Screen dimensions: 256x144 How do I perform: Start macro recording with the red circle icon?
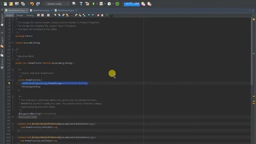(x=98, y=15)
